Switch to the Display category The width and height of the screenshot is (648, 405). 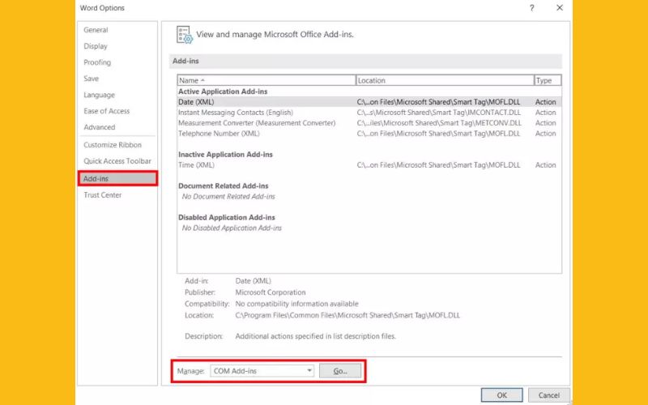point(96,46)
